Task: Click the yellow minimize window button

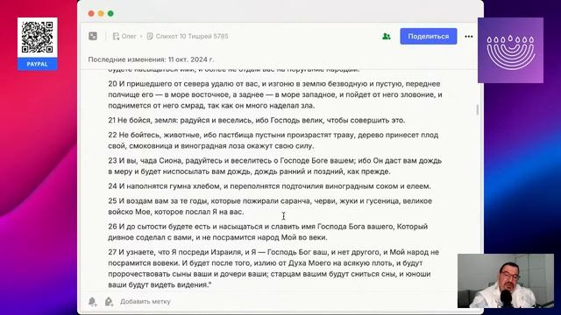Action: coord(101,14)
